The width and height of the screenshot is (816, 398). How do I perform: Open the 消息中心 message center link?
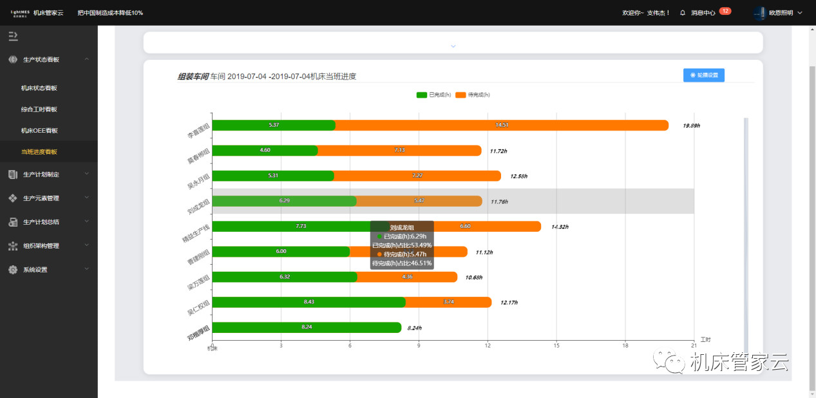(703, 13)
